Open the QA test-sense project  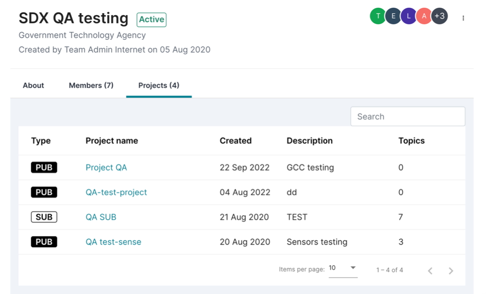click(113, 242)
